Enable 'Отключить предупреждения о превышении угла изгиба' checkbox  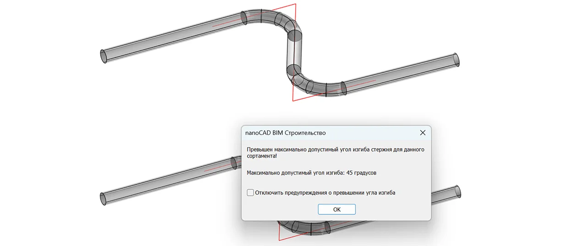click(250, 193)
